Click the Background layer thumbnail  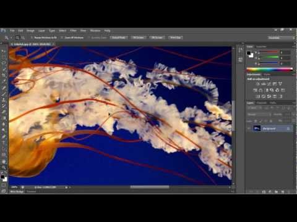pyautogui.click(x=257, y=128)
